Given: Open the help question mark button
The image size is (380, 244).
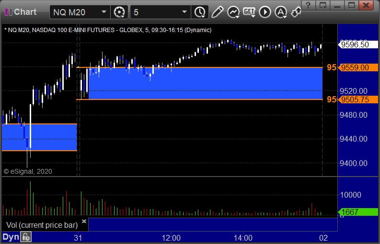Looking at the screenshot, I should (308, 5).
